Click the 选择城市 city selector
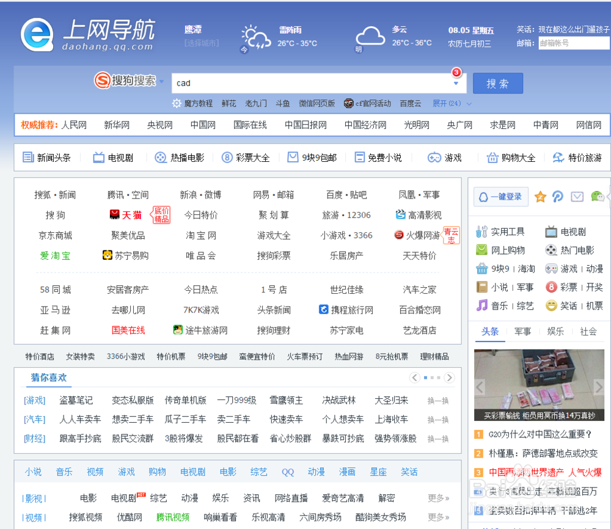This screenshot has width=611, height=529. (x=202, y=43)
